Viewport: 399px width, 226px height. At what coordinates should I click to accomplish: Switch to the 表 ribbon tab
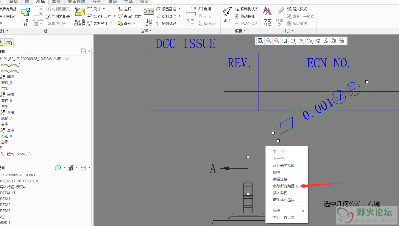(x=27, y=2)
